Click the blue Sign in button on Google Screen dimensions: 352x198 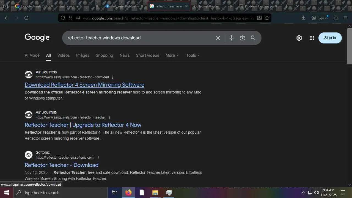tap(330, 38)
